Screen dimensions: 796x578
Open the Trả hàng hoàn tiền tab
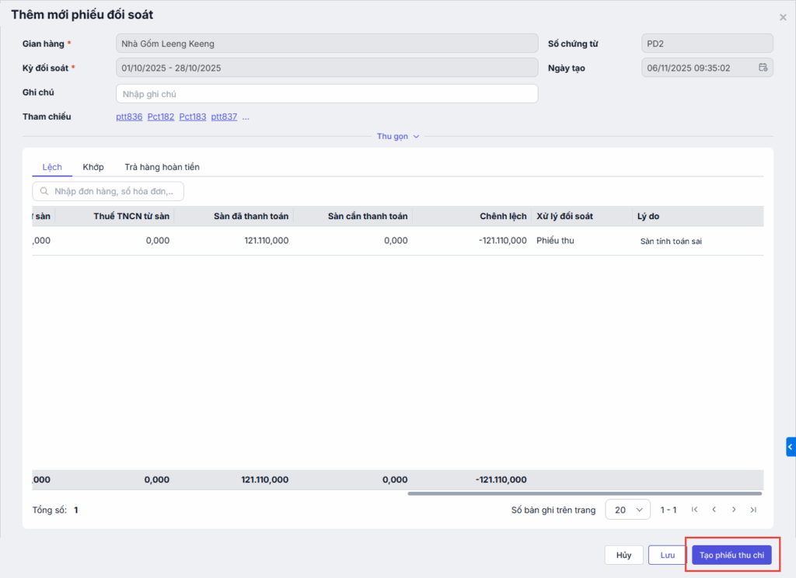(162, 167)
